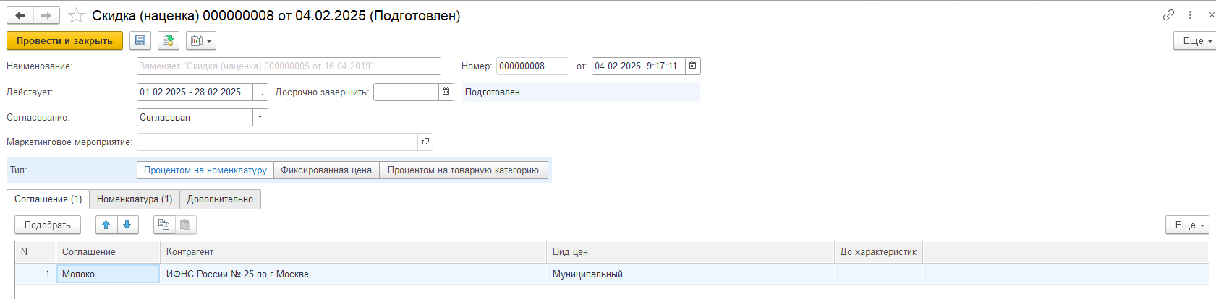Expand the Согласование dropdown
The image size is (1216, 299).
[260, 117]
